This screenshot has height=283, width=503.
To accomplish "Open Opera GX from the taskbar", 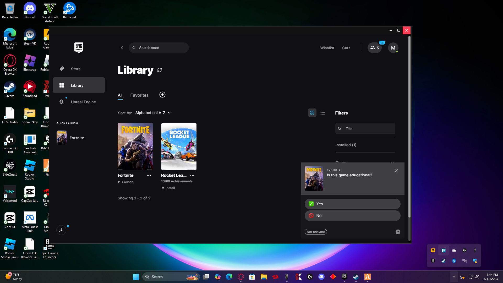I will pos(241,277).
